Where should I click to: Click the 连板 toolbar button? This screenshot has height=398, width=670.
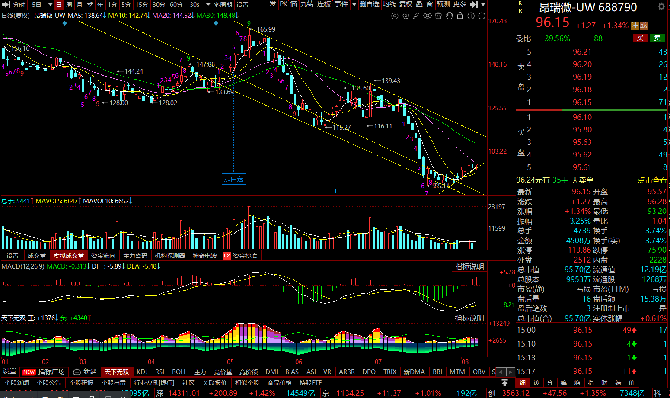(x=324, y=4)
